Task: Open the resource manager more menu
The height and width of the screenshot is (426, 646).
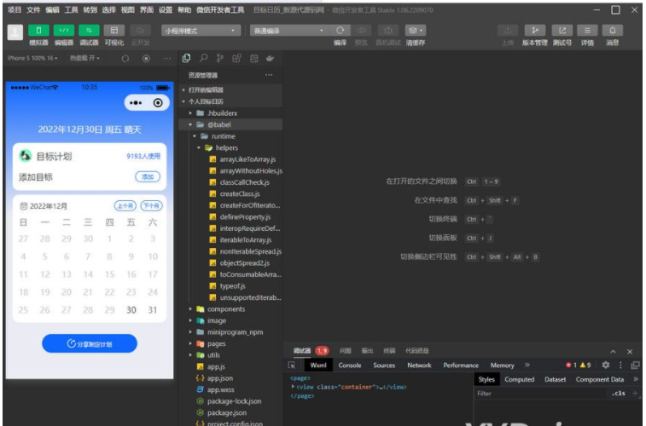Action: [x=269, y=75]
